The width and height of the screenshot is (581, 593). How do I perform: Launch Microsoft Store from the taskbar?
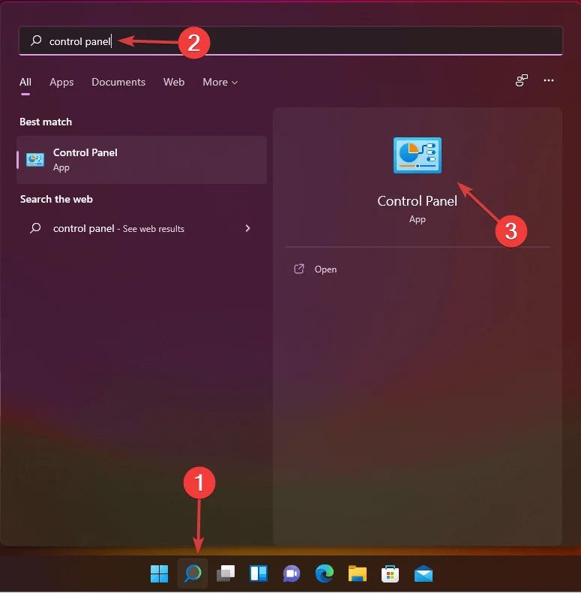pos(390,573)
